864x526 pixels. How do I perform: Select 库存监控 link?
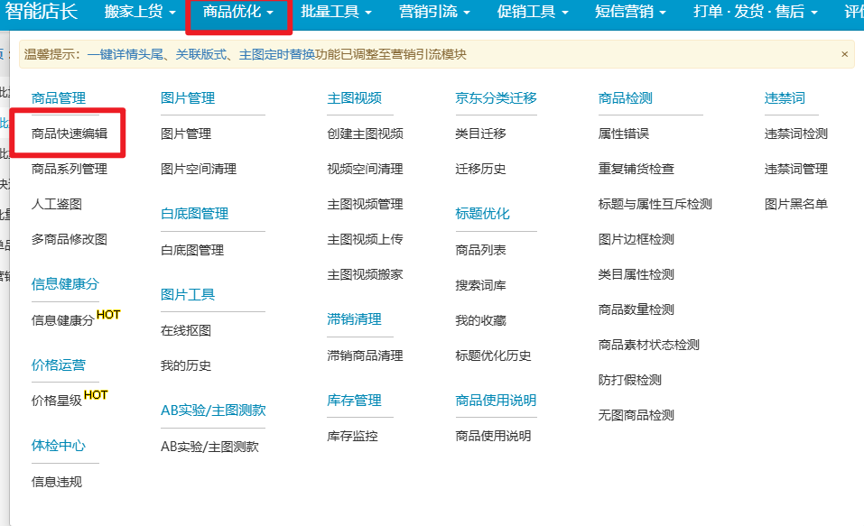coord(352,436)
